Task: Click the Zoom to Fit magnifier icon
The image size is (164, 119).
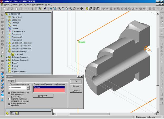Action: (59, 9)
